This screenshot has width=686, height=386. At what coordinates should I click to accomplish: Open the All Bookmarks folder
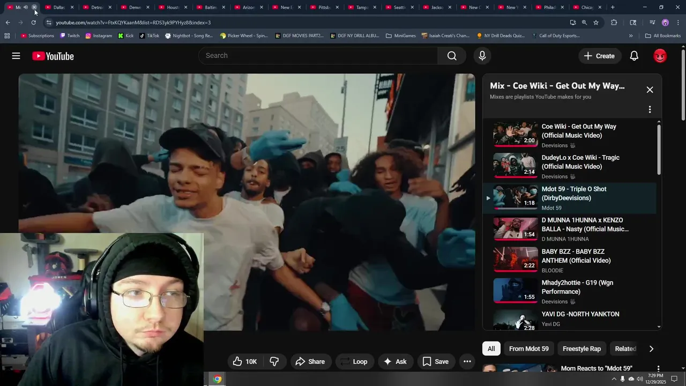[663, 36]
